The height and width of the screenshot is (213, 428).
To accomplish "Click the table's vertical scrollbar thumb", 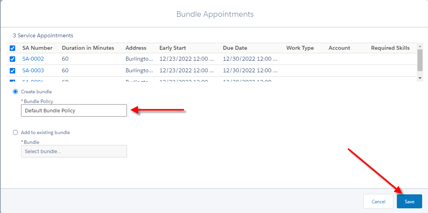I will 419,59.
